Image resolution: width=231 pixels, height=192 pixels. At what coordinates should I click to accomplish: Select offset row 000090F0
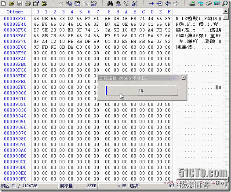(x=15, y=179)
